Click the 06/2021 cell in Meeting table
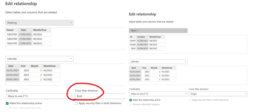 [42, 43]
